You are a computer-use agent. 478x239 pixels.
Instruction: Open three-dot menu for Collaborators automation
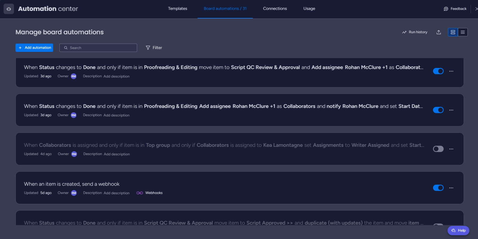(451, 149)
